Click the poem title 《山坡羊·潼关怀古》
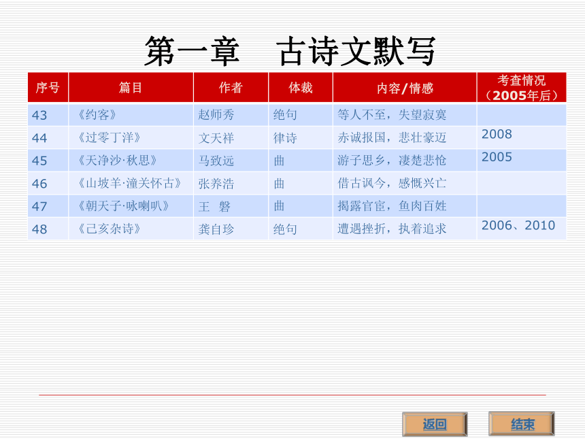585x439 pixels. point(129,183)
